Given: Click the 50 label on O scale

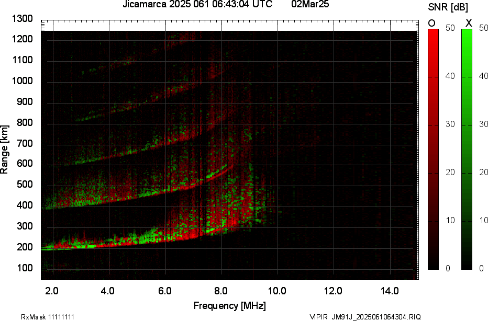Looking at the screenshot, I should click(x=450, y=28).
